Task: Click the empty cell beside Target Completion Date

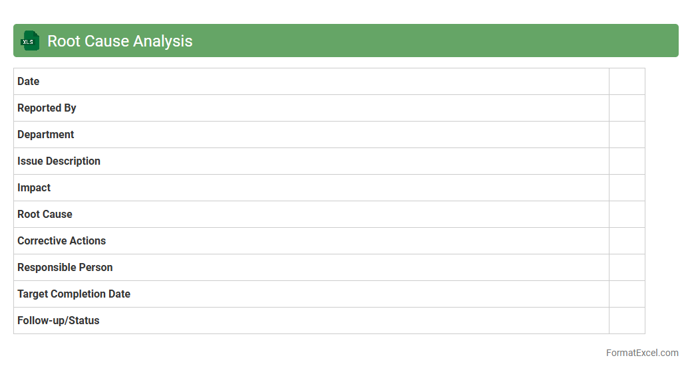Action: [627, 294]
